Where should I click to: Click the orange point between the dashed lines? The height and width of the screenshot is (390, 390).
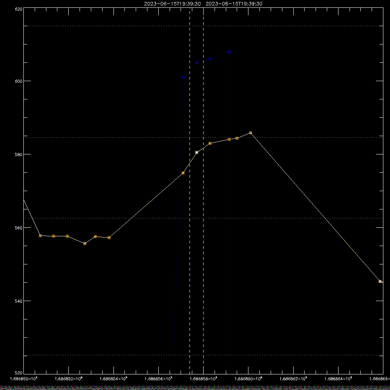pyautogui.click(x=197, y=152)
